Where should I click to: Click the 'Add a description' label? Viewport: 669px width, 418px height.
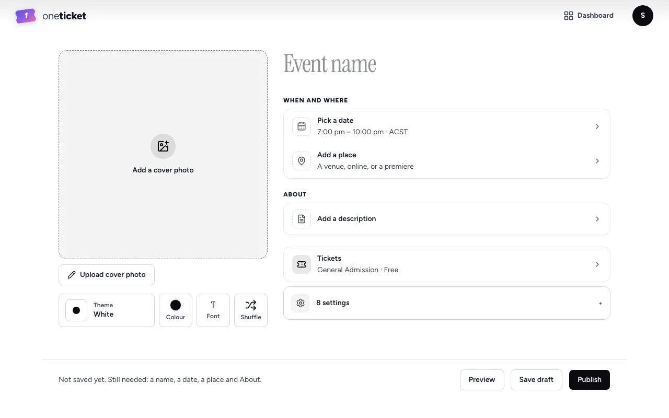pyautogui.click(x=347, y=219)
